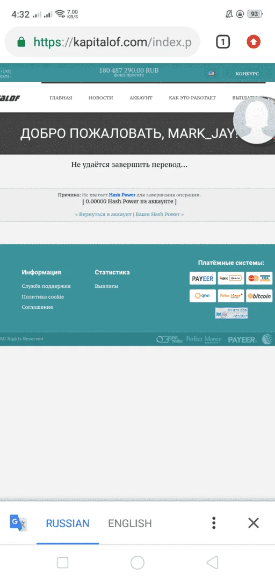Click Ваши Hash Power link
The height and width of the screenshot is (581, 275).
160,214
